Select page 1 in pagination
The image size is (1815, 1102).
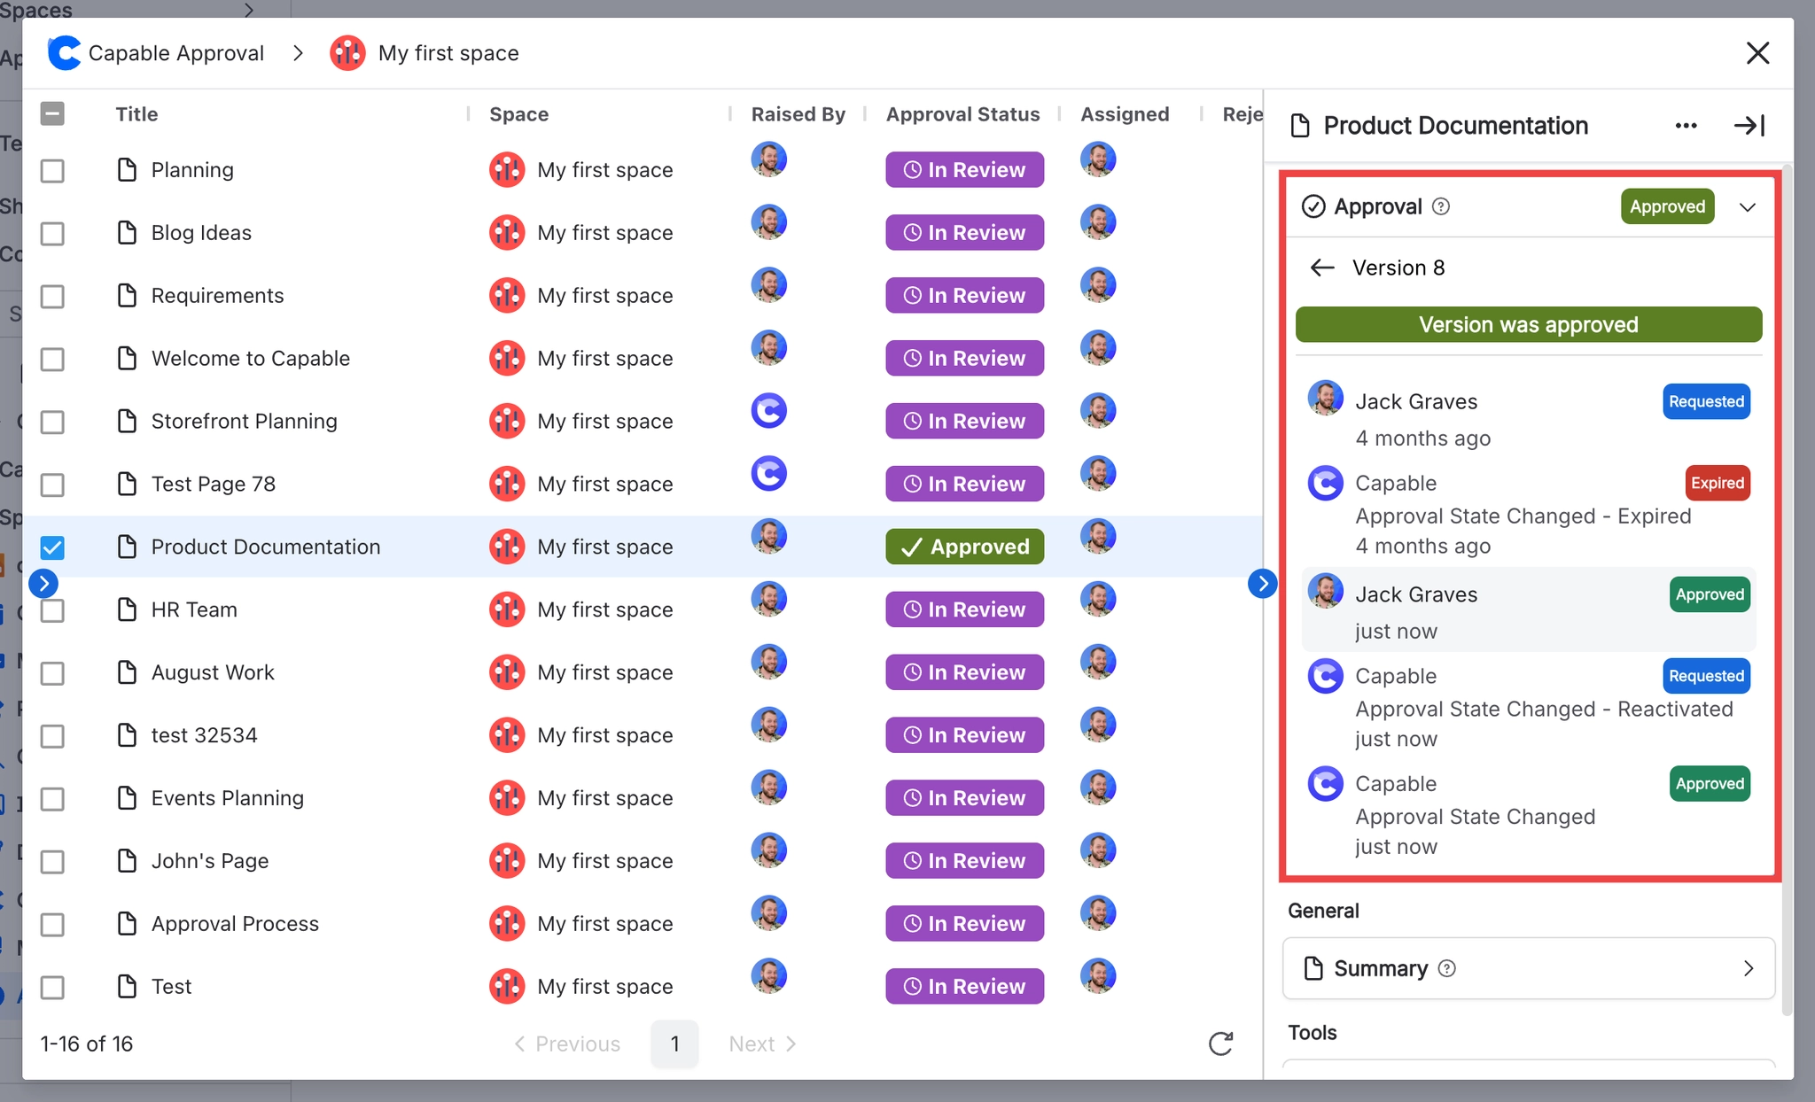(x=674, y=1044)
